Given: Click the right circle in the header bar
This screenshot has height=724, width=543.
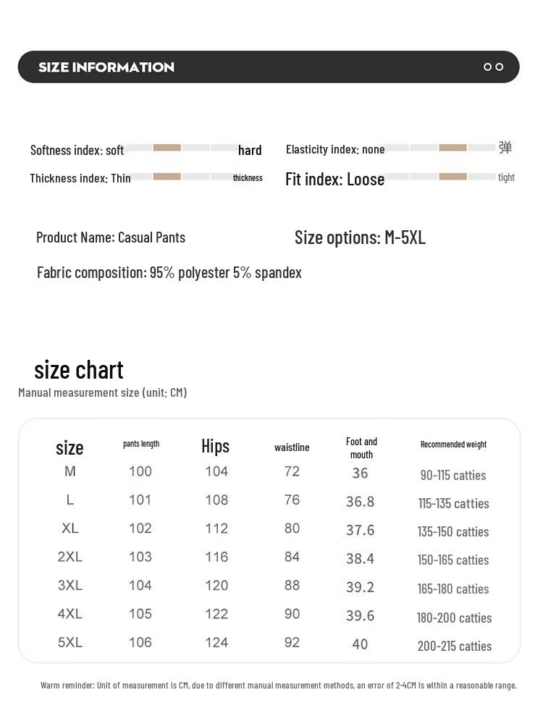Looking at the screenshot, I should click(x=500, y=67).
